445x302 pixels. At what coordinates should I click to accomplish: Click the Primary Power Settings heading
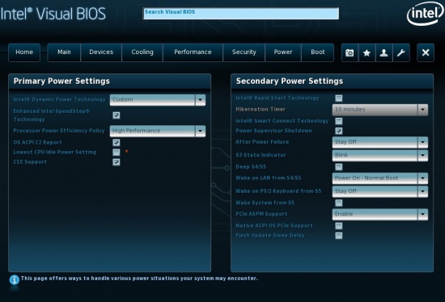(x=61, y=82)
